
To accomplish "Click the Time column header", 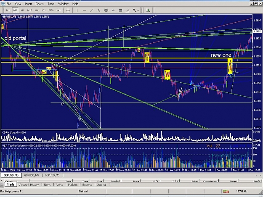I will pyautogui.click(x=51, y=181).
